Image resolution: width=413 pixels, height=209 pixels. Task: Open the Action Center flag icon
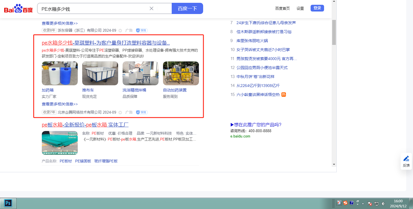click(x=370, y=204)
